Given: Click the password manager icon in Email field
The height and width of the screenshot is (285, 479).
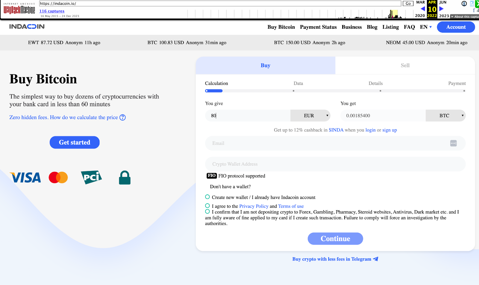Looking at the screenshot, I should (453, 143).
